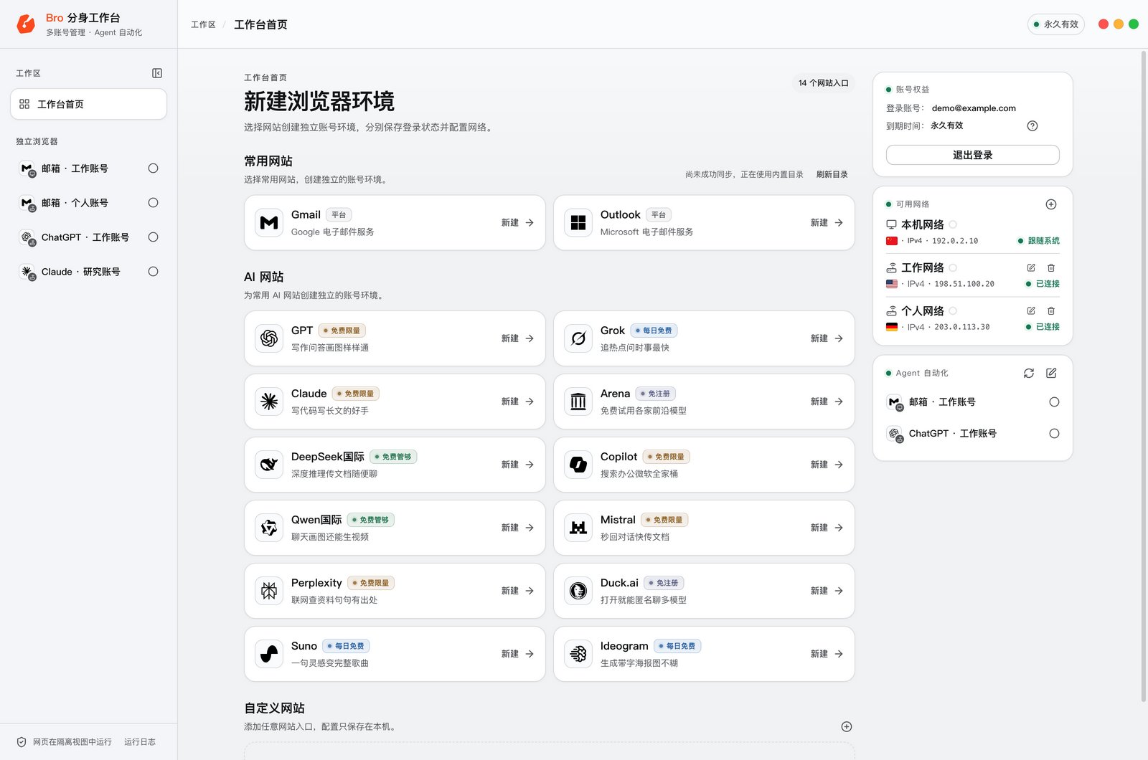Image resolution: width=1148 pixels, height=760 pixels.
Task: Open 工作台首页 in the sidebar
Action: coord(88,104)
